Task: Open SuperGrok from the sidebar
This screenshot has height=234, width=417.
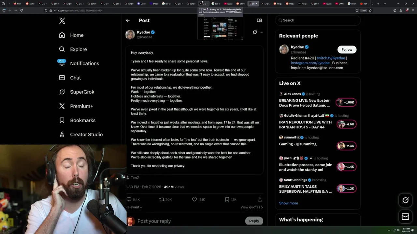Action: pyautogui.click(x=77, y=92)
